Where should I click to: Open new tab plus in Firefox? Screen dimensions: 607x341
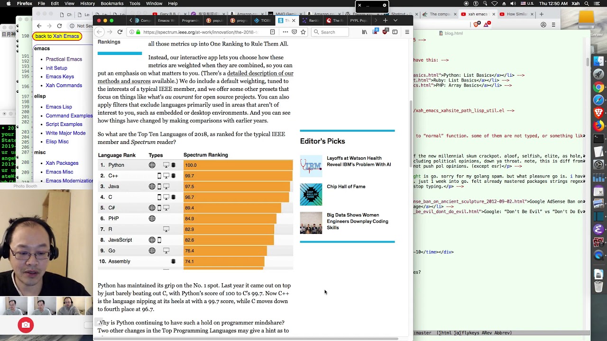[x=386, y=20]
